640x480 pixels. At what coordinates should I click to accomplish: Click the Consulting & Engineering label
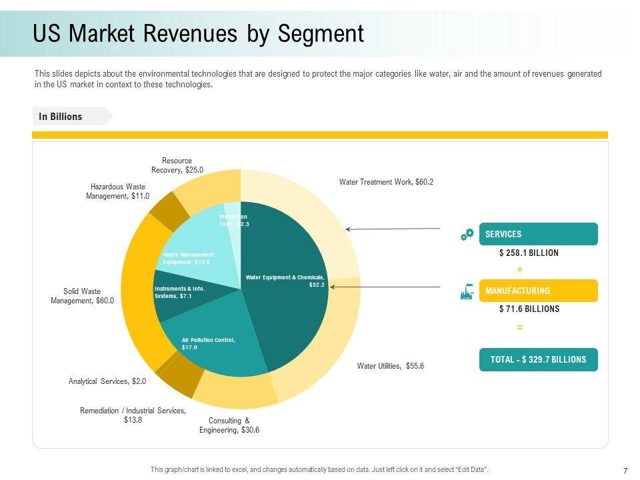click(x=229, y=425)
